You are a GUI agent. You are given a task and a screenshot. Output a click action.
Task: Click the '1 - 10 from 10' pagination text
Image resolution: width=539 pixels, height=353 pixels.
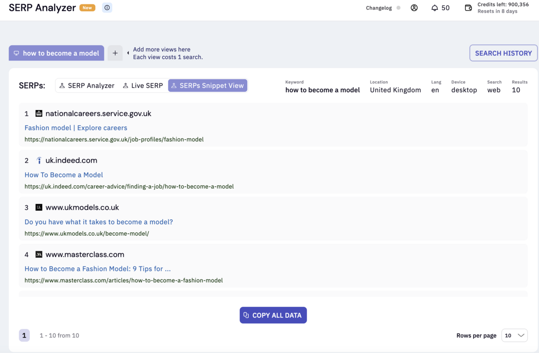click(x=59, y=336)
